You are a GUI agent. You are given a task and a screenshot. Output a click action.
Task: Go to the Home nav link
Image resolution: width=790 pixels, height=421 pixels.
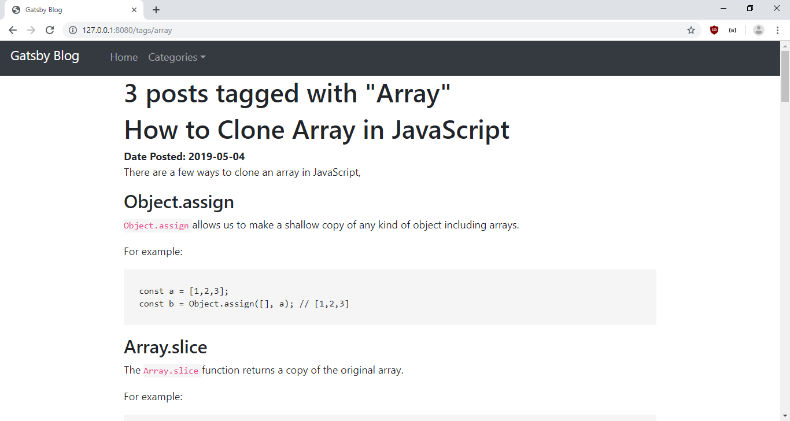[124, 57]
